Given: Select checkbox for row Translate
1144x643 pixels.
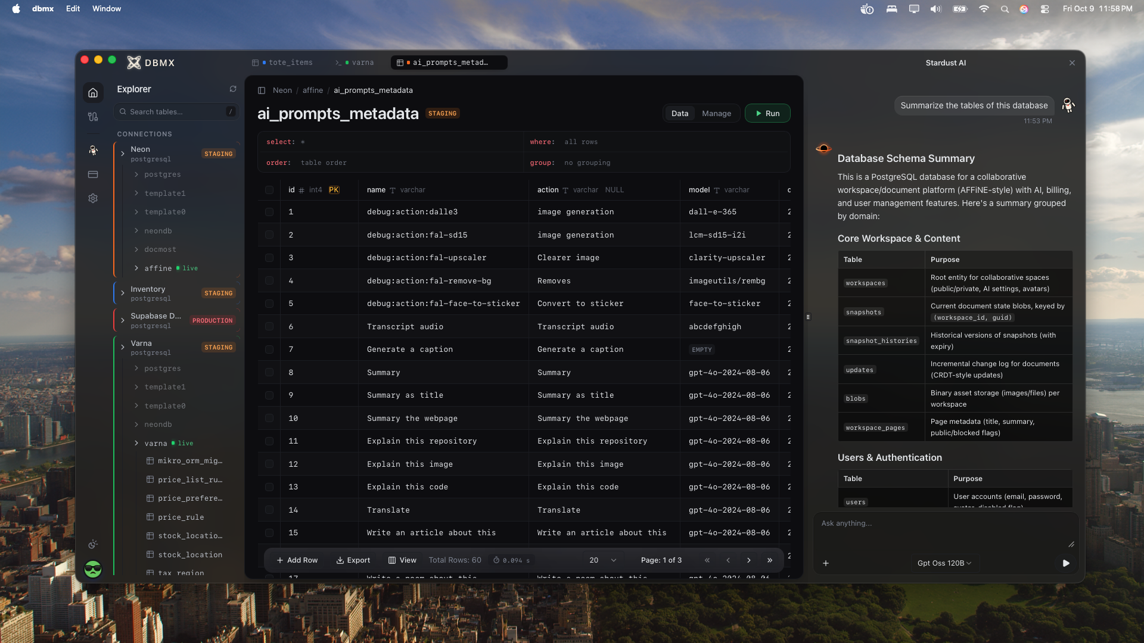Looking at the screenshot, I should click(269, 510).
